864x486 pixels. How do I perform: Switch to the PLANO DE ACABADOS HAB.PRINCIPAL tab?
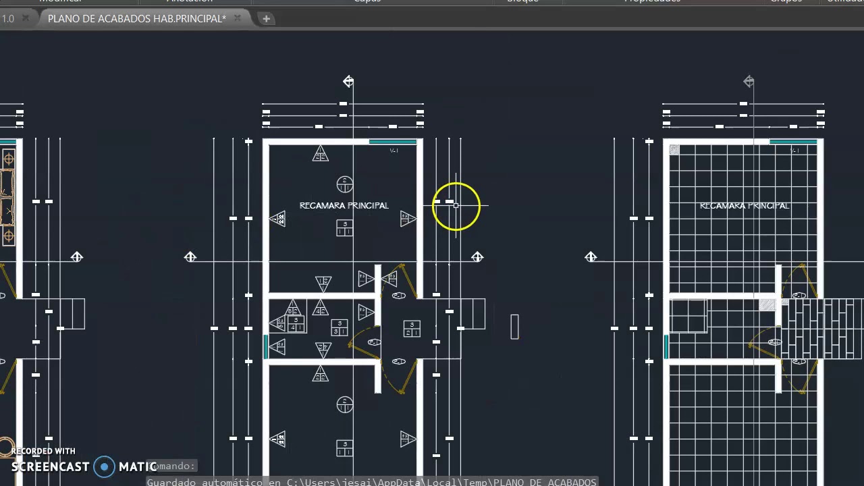point(137,19)
